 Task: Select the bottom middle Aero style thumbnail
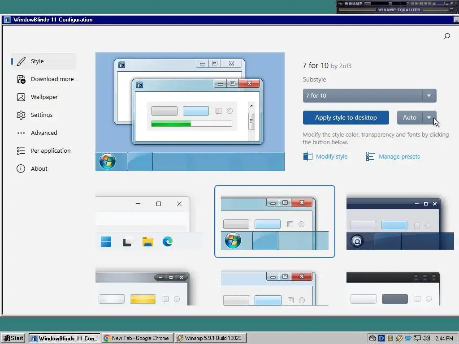coord(275,288)
